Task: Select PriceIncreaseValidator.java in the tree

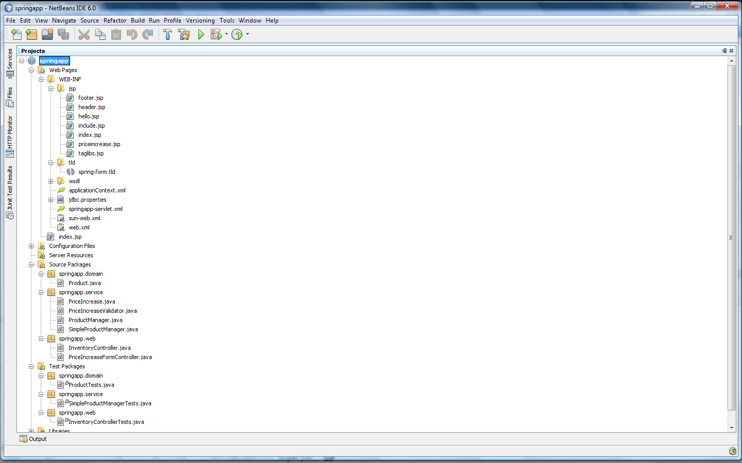Action: coord(103,311)
